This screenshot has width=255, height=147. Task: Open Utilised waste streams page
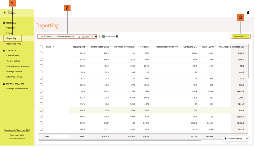click(18, 66)
